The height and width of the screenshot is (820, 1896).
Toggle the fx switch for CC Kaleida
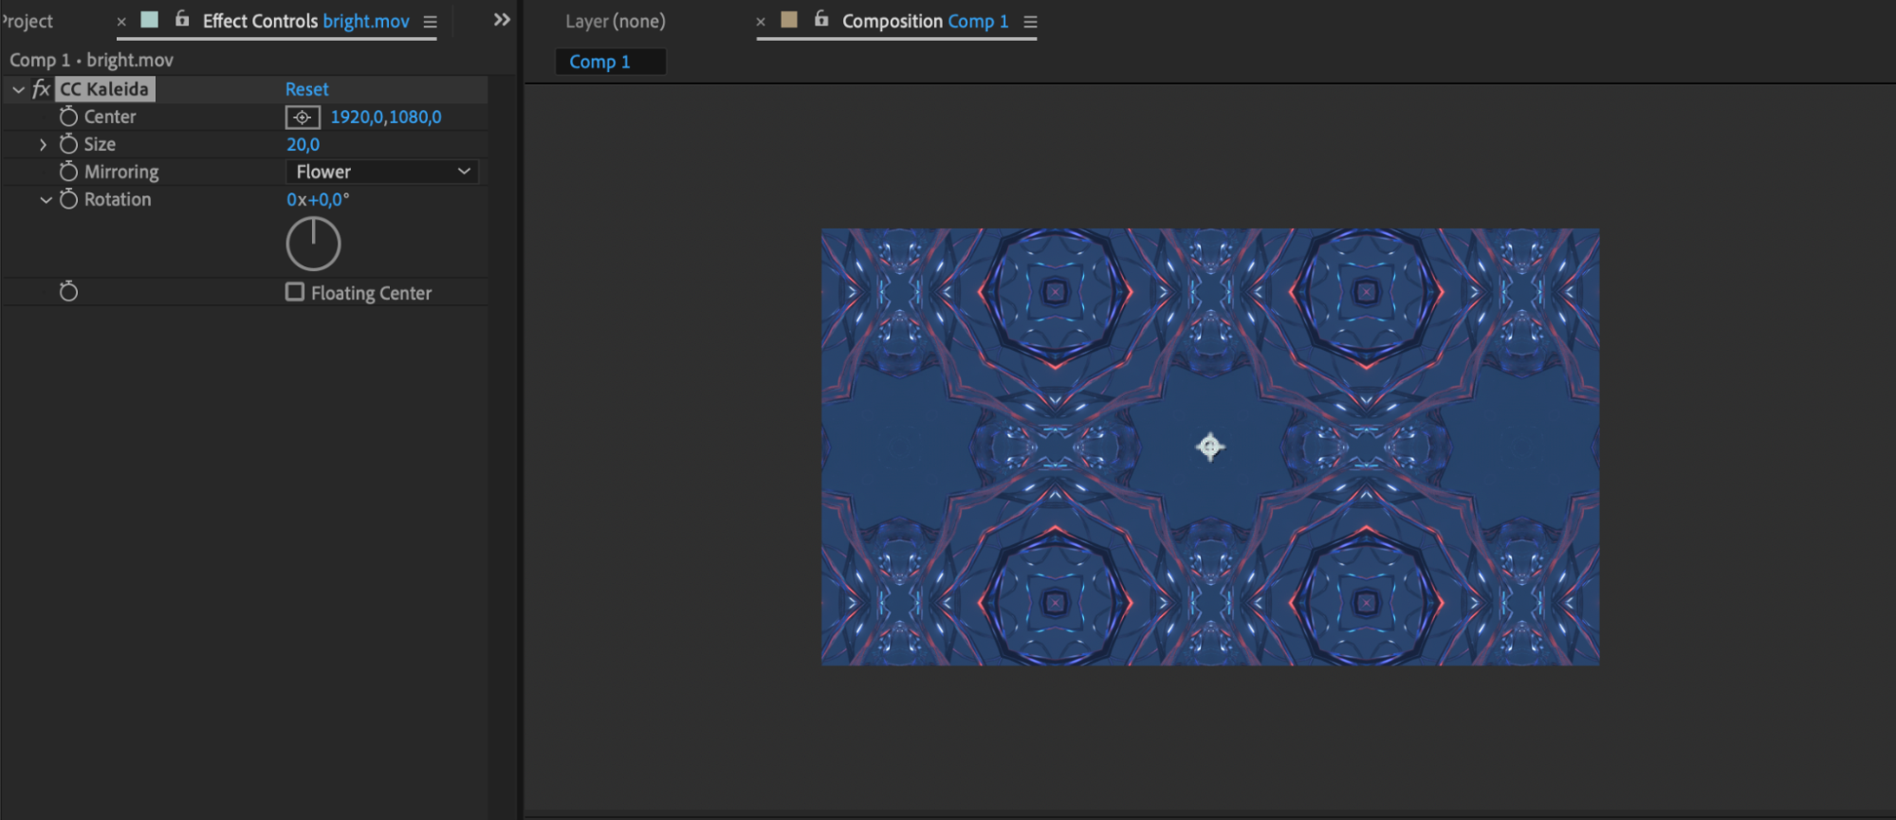(x=41, y=89)
